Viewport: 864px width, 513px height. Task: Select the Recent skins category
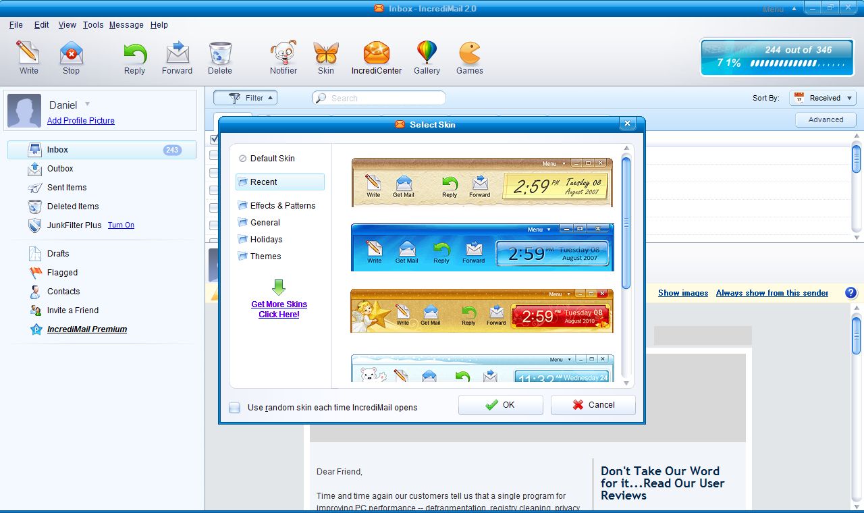(280, 182)
